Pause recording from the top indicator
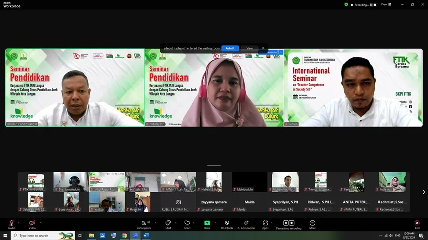The height and width of the screenshot is (240, 428). [371, 5]
